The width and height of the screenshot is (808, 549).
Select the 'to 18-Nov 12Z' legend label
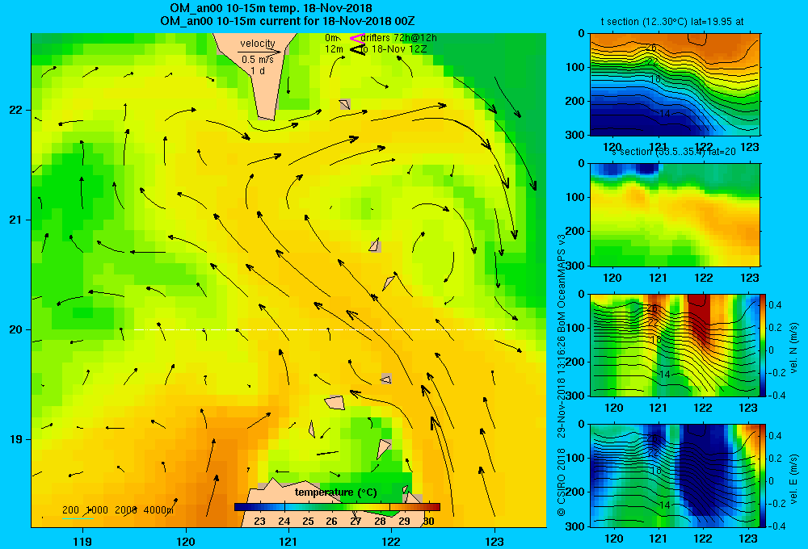click(393, 49)
